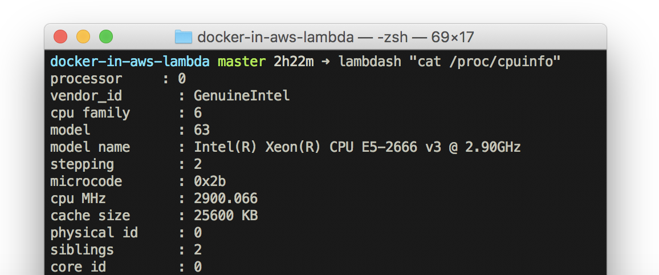Viewport: 659px width, 275px height.
Task: Click the processor line in output
Action: [x=118, y=79]
